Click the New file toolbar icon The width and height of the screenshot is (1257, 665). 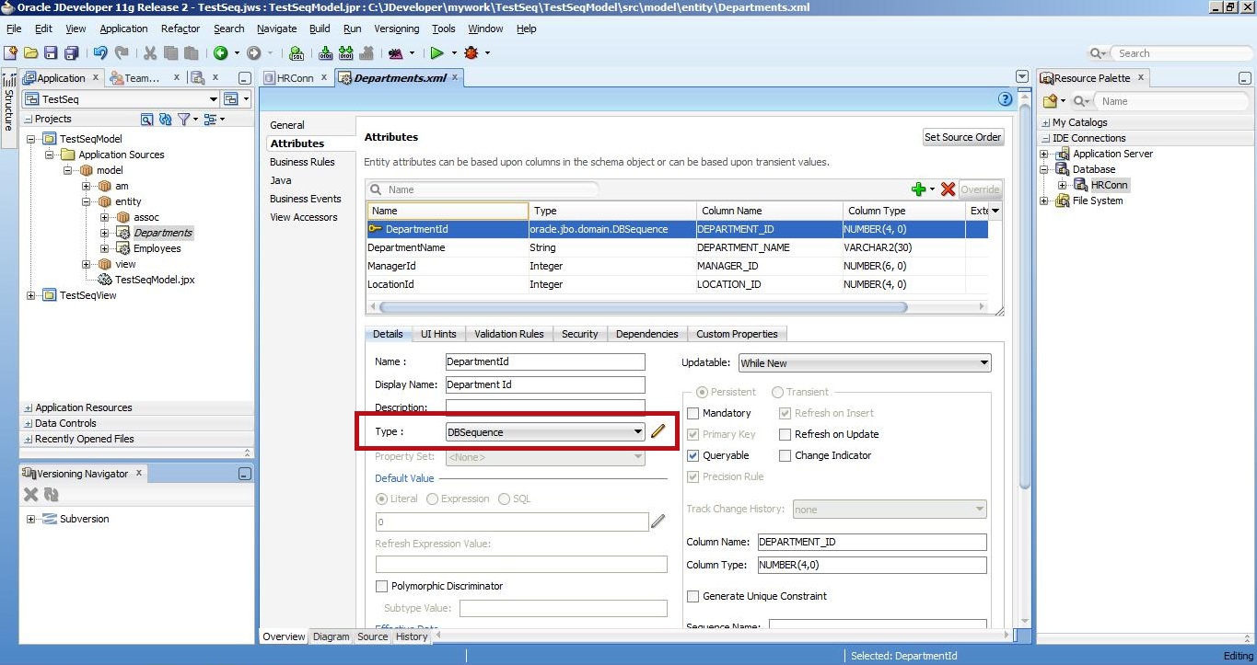click(10, 53)
